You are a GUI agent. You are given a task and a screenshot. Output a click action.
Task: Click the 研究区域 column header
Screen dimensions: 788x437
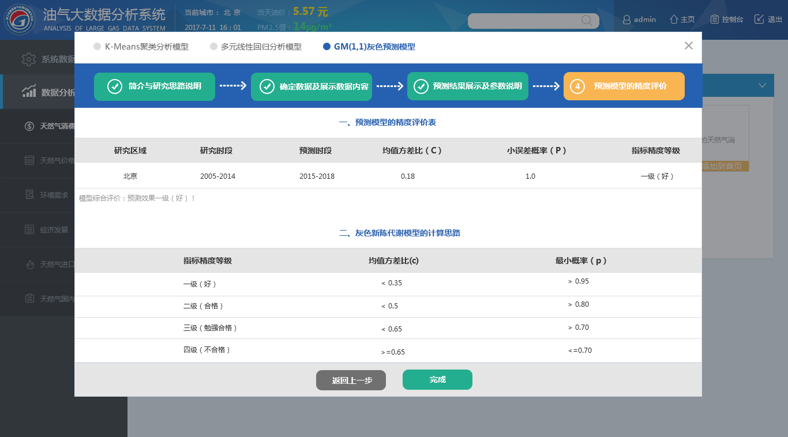pyautogui.click(x=130, y=150)
